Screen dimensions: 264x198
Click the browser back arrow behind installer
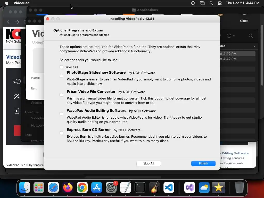(9, 22)
